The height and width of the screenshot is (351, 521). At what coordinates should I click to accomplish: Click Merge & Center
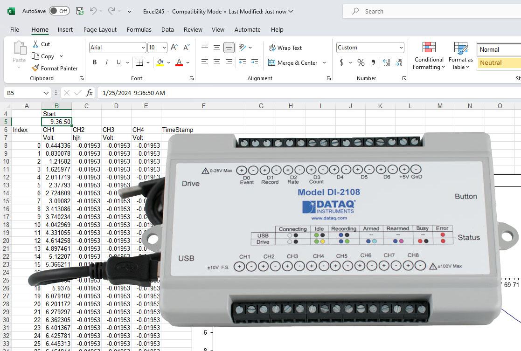coord(293,62)
